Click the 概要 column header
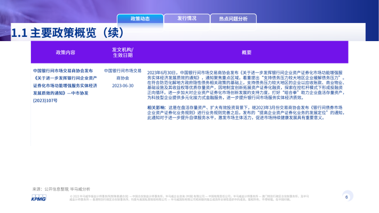Screen dimensions: 379x213 [x=247, y=52]
